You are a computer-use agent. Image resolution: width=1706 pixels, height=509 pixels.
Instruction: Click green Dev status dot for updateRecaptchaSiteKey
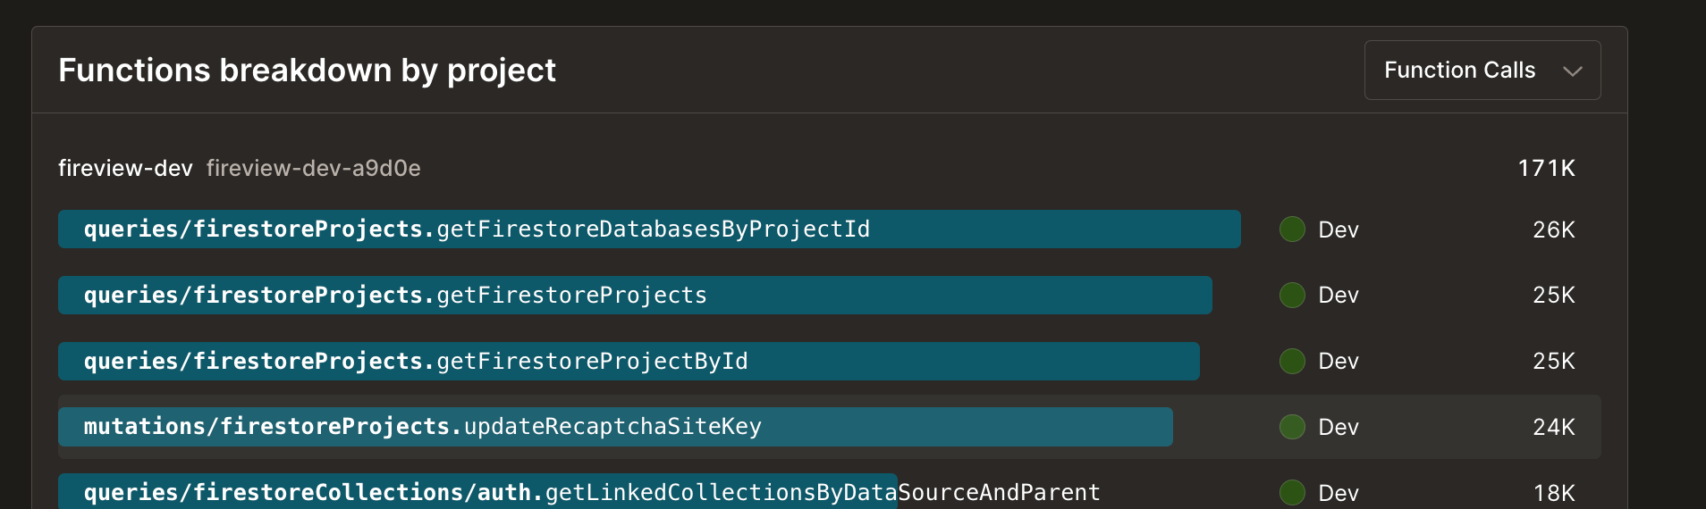(x=1292, y=427)
